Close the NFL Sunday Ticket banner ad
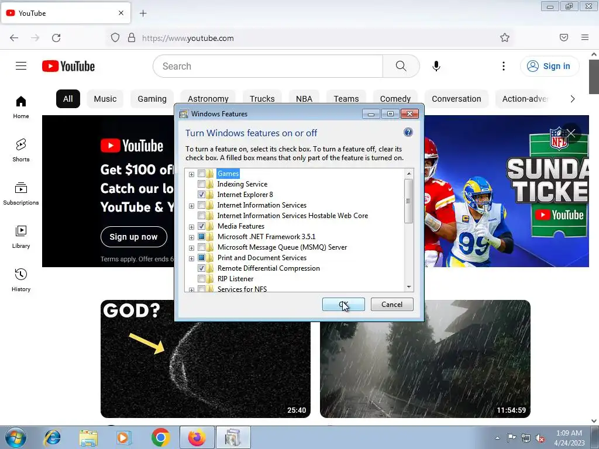 (571, 133)
